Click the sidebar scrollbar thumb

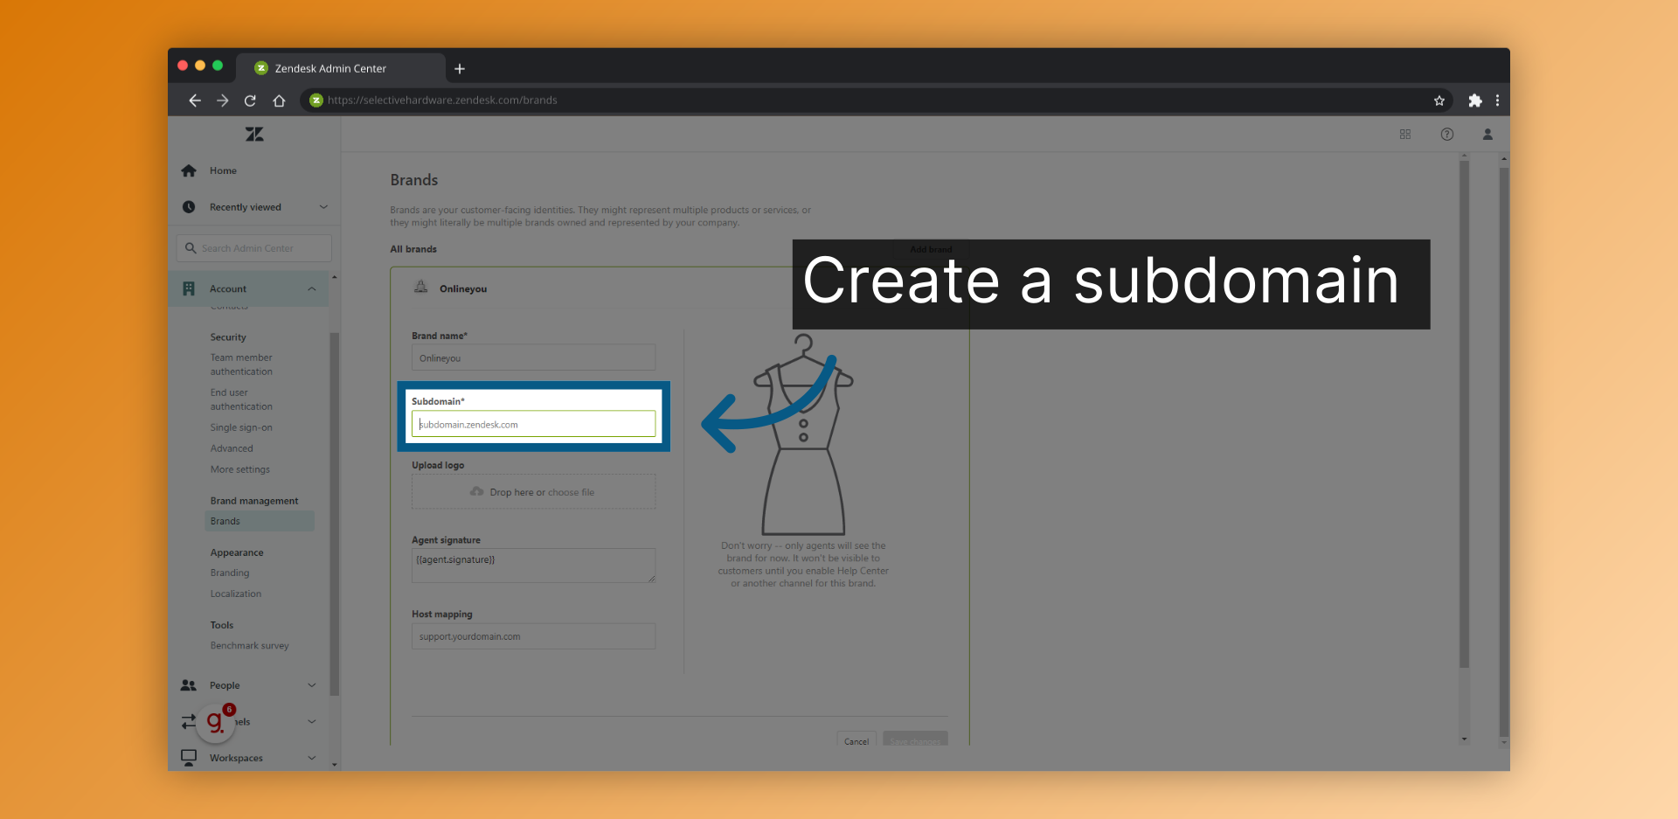334,514
